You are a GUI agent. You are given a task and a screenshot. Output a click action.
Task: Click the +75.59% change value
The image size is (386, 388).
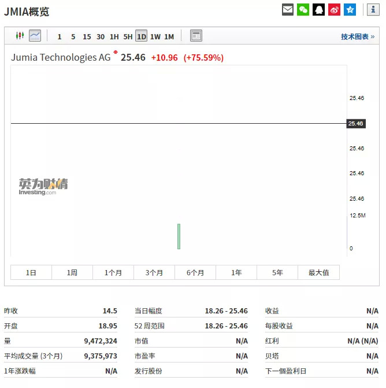(x=203, y=58)
